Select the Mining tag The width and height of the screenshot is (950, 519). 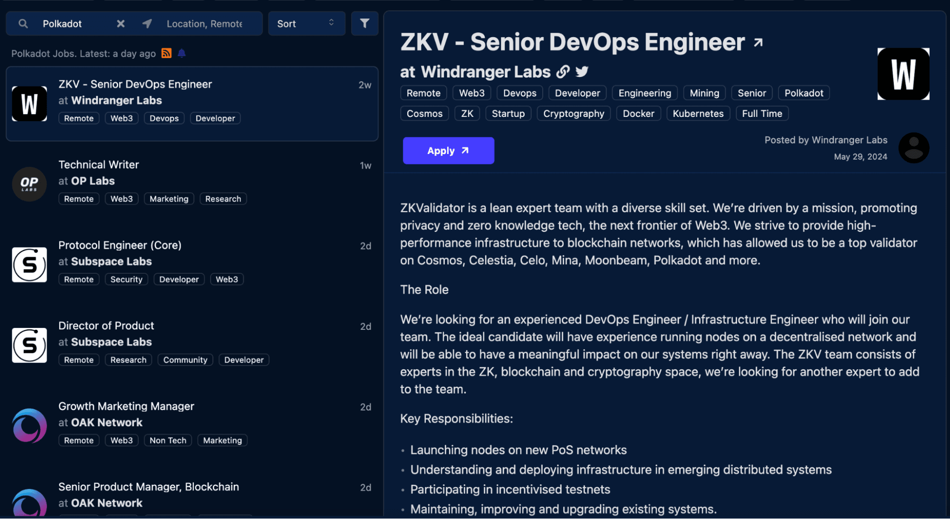point(704,93)
